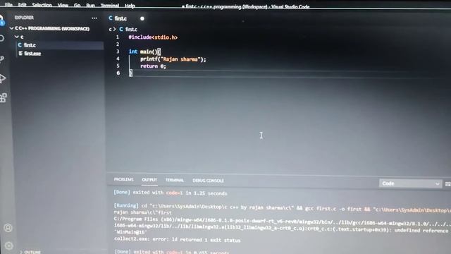This screenshot has width=451, height=254.
Task: Click the #include<stdio.h> line
Action: [153, 37]
